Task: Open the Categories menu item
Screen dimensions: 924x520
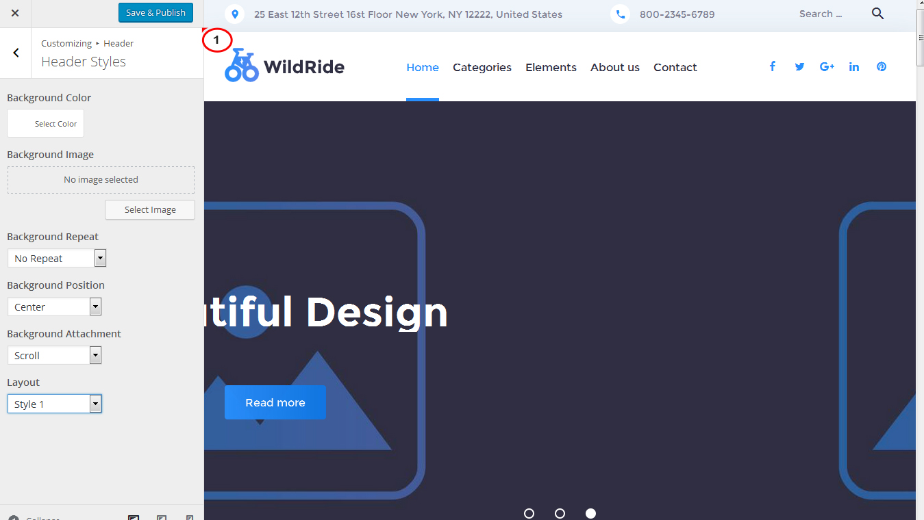Action: click(x=482, y=67)
